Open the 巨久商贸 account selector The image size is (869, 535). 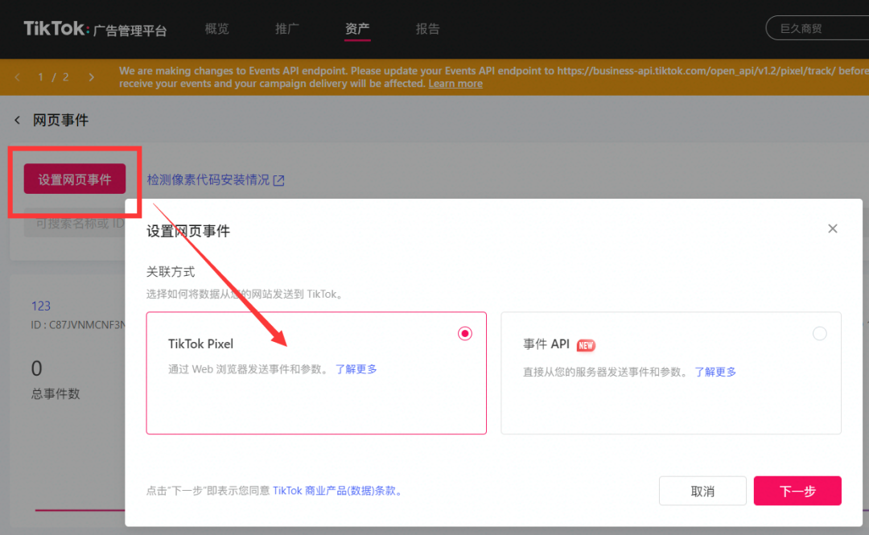click(x=818, y=28)
